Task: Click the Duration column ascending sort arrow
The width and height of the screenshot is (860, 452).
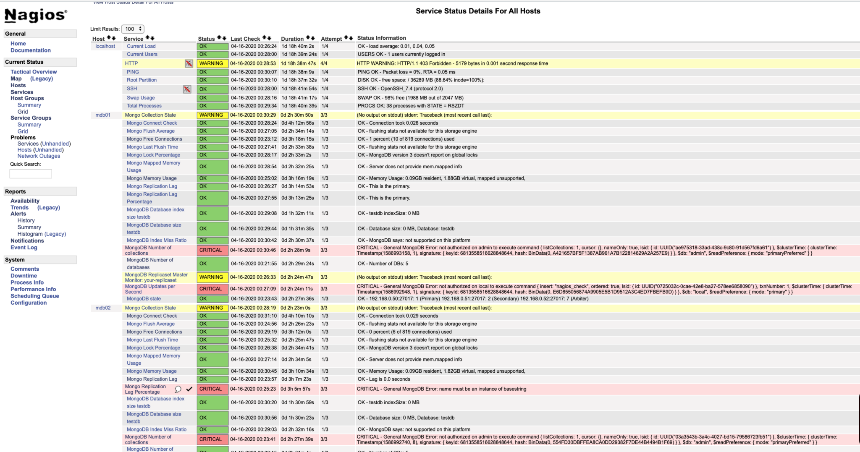Action: 308,38
